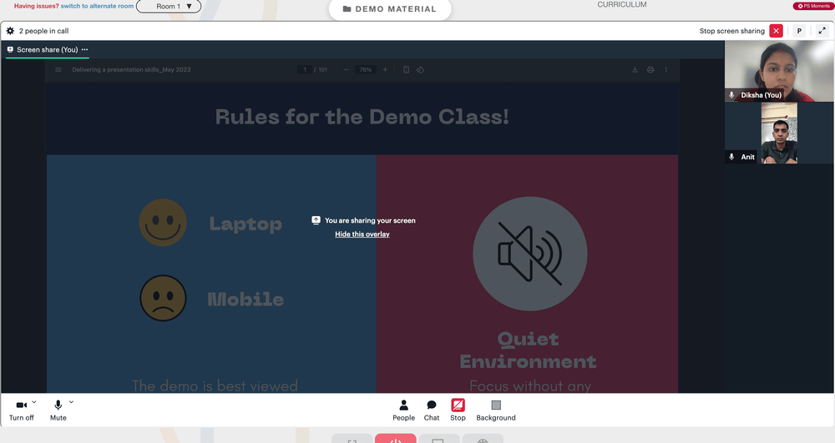Viewport: 835px width, 443px height.
Task: Open camera options chevron
Action: pyautogui.click(x=34, y=402)
